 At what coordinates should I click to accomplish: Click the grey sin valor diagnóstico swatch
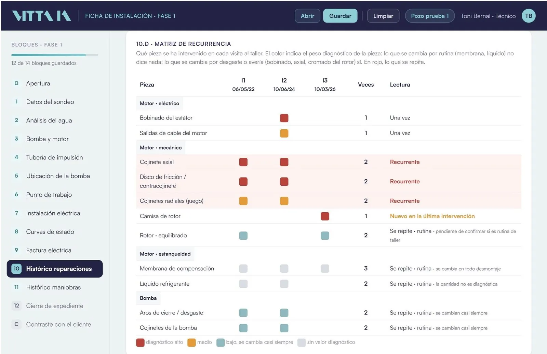tap(302, 342)
